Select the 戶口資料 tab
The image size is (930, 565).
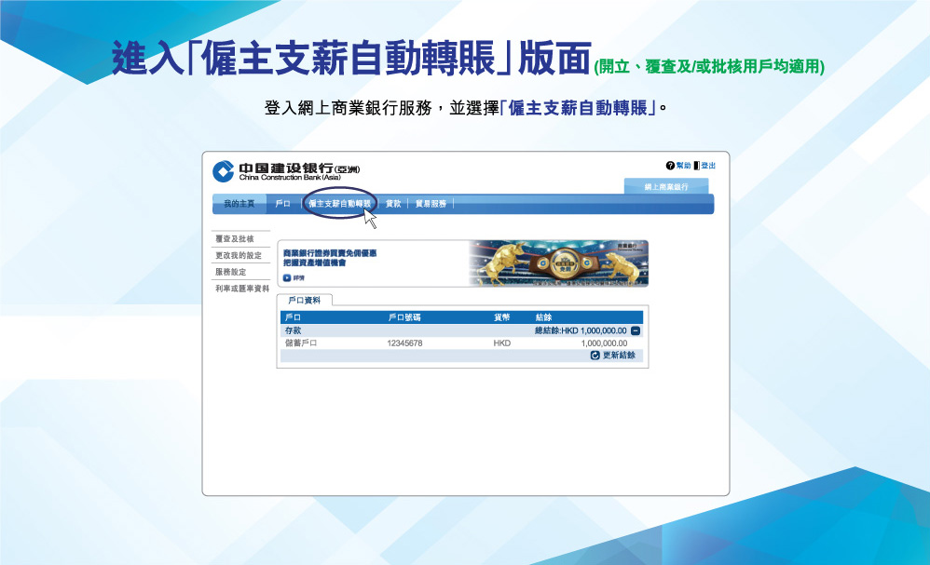click(x=305, y=301)
